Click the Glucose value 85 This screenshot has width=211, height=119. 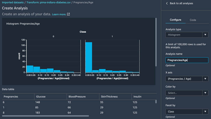click(x=37, y=108)
